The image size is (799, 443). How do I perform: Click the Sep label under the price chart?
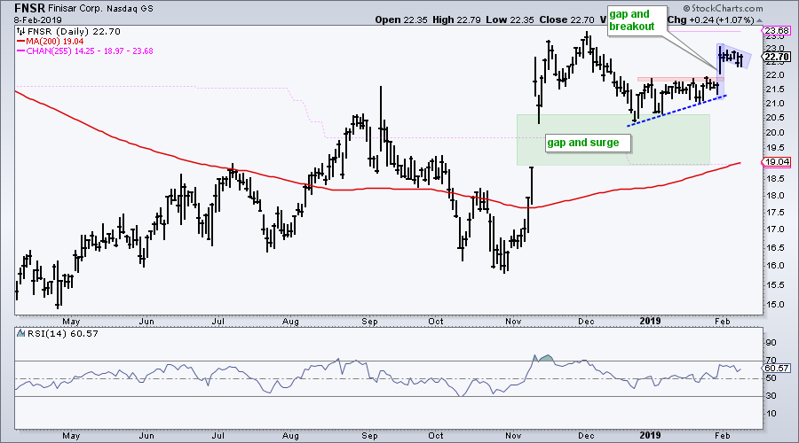(x=369, y=322)
